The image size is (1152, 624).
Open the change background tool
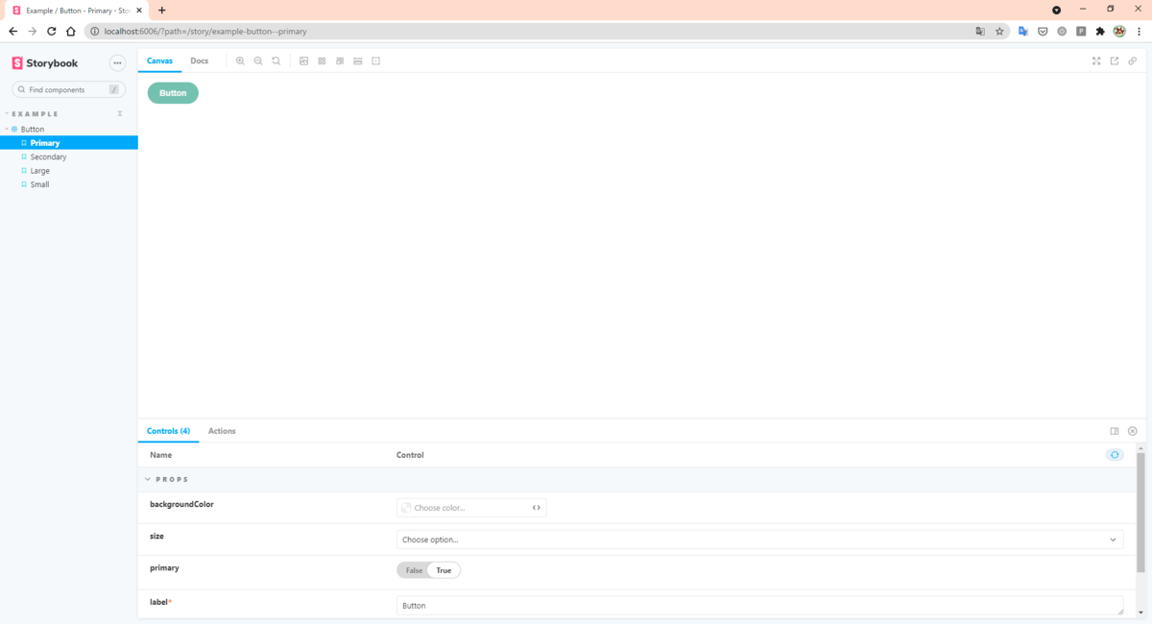pos(303,60)
